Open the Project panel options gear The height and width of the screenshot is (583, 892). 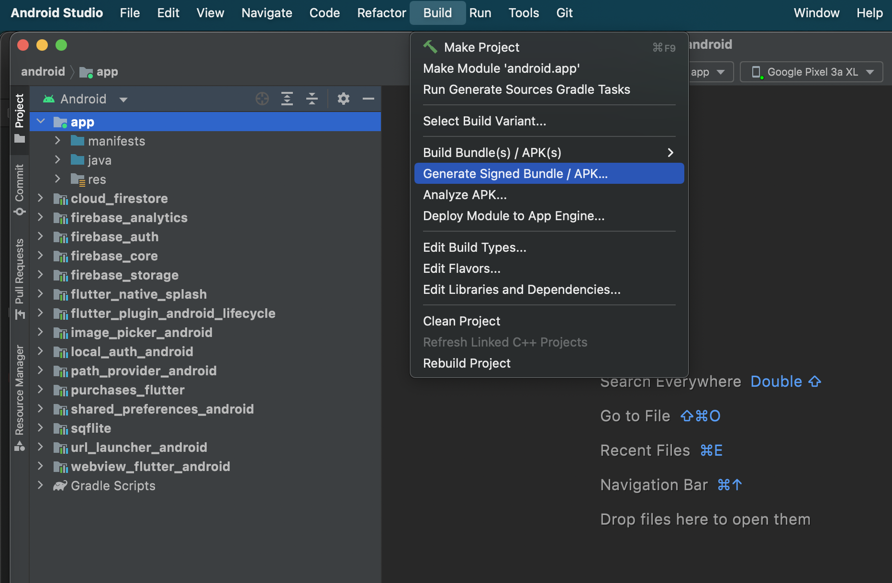[x=343, y=99]
